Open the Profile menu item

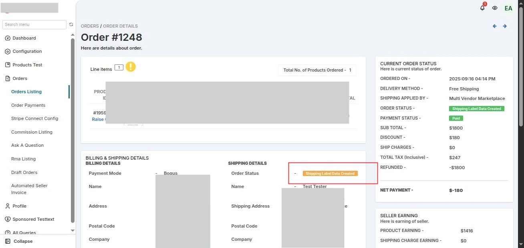[x=19, y=206]
